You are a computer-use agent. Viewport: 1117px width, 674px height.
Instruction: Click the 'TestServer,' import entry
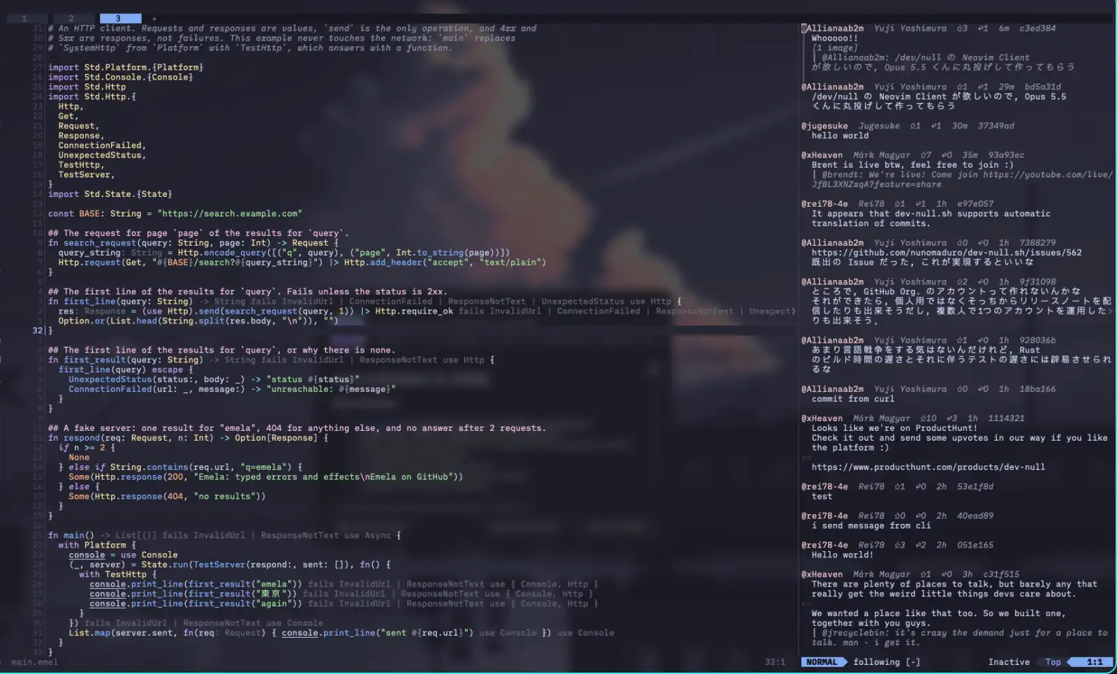[87, 175]
